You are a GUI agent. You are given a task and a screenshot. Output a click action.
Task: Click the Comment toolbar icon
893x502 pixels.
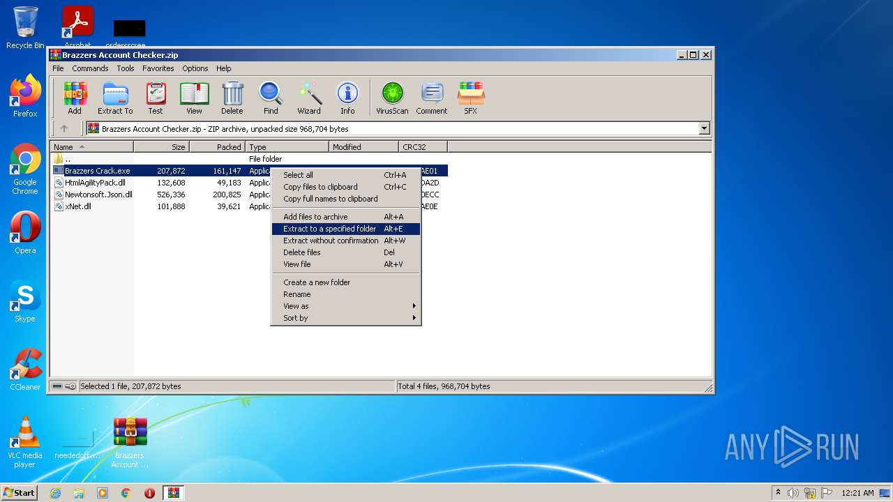432,98
